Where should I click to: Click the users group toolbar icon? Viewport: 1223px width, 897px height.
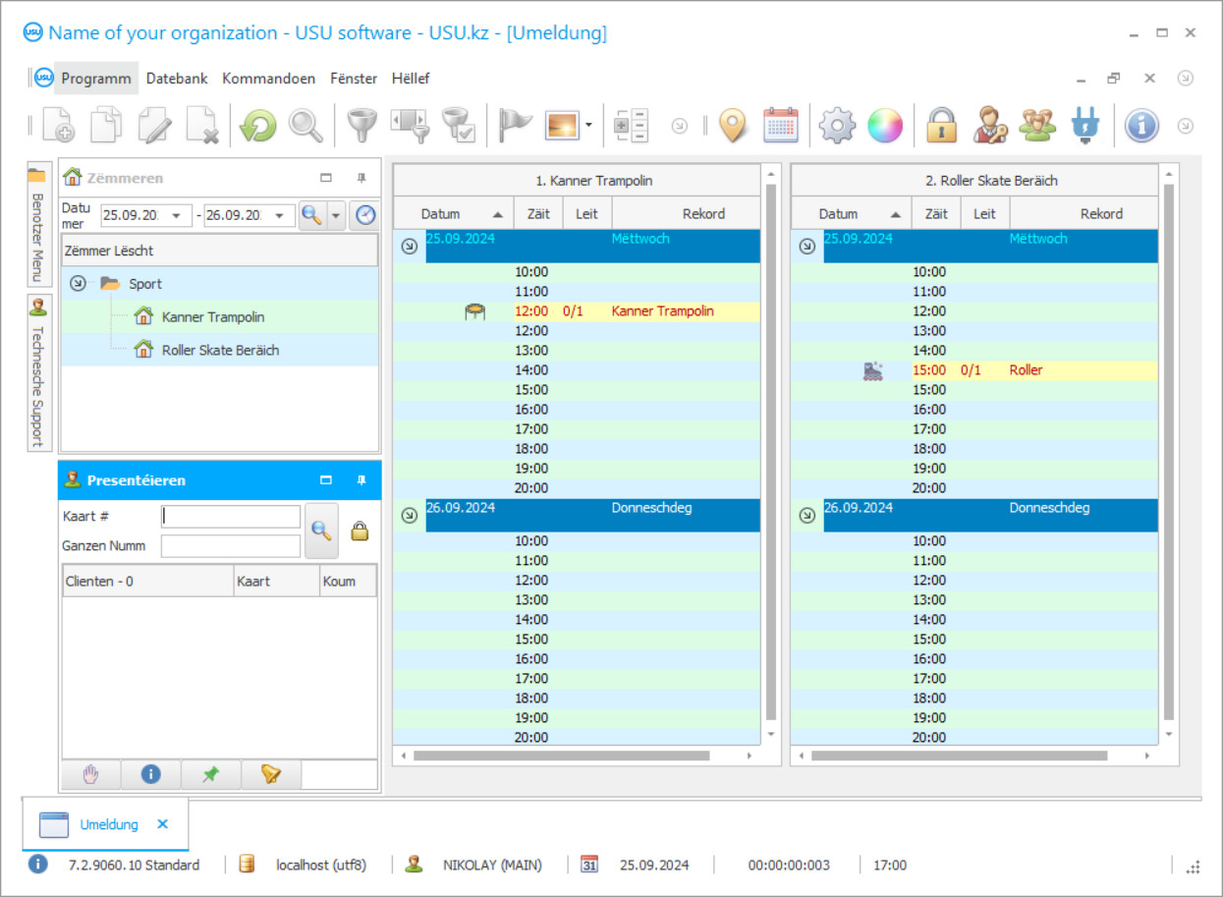tap(1037, 126)
